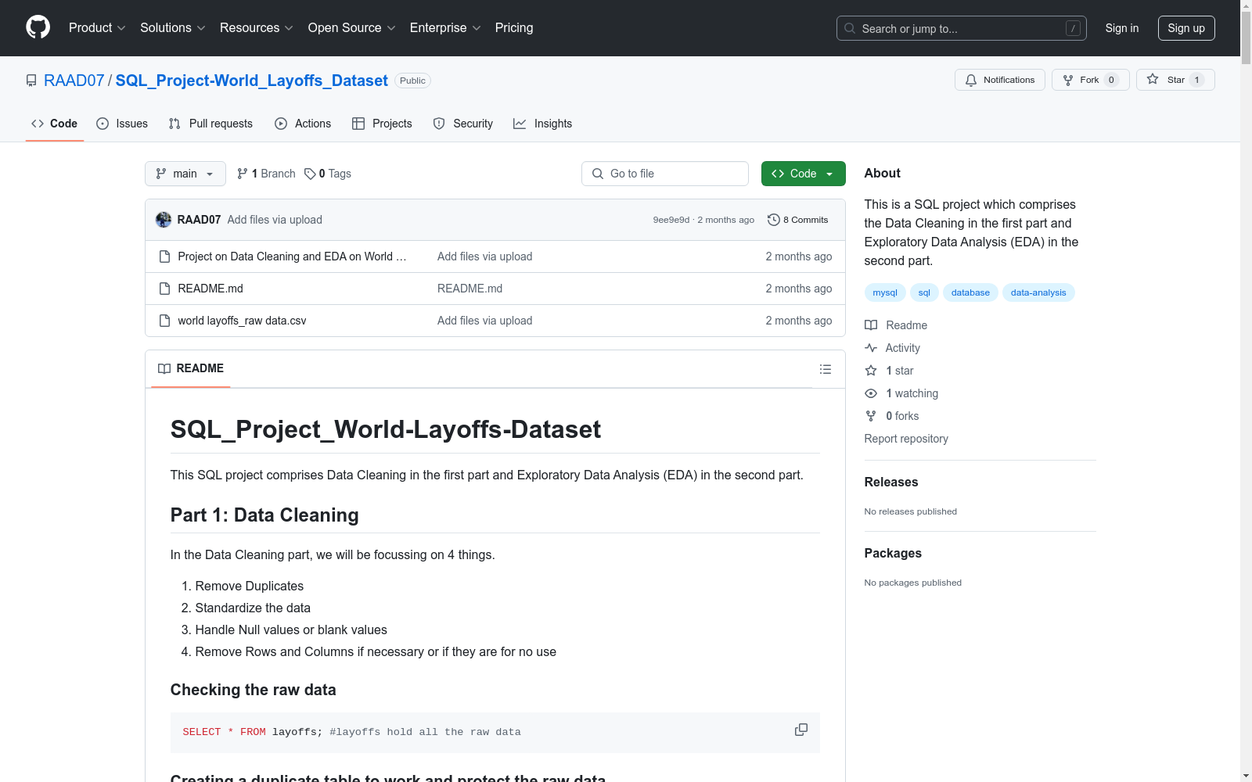Expand the Product menu
This screenshot has height=782, width=1252.
tap(97, 27)
